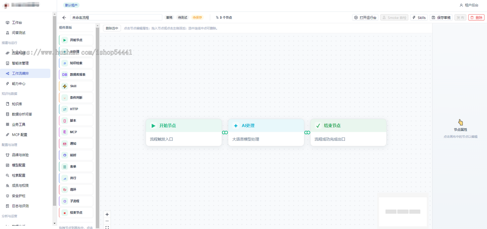The image size is (487, 229).
Task: Select the 并行 component
Action: (76, 178)
